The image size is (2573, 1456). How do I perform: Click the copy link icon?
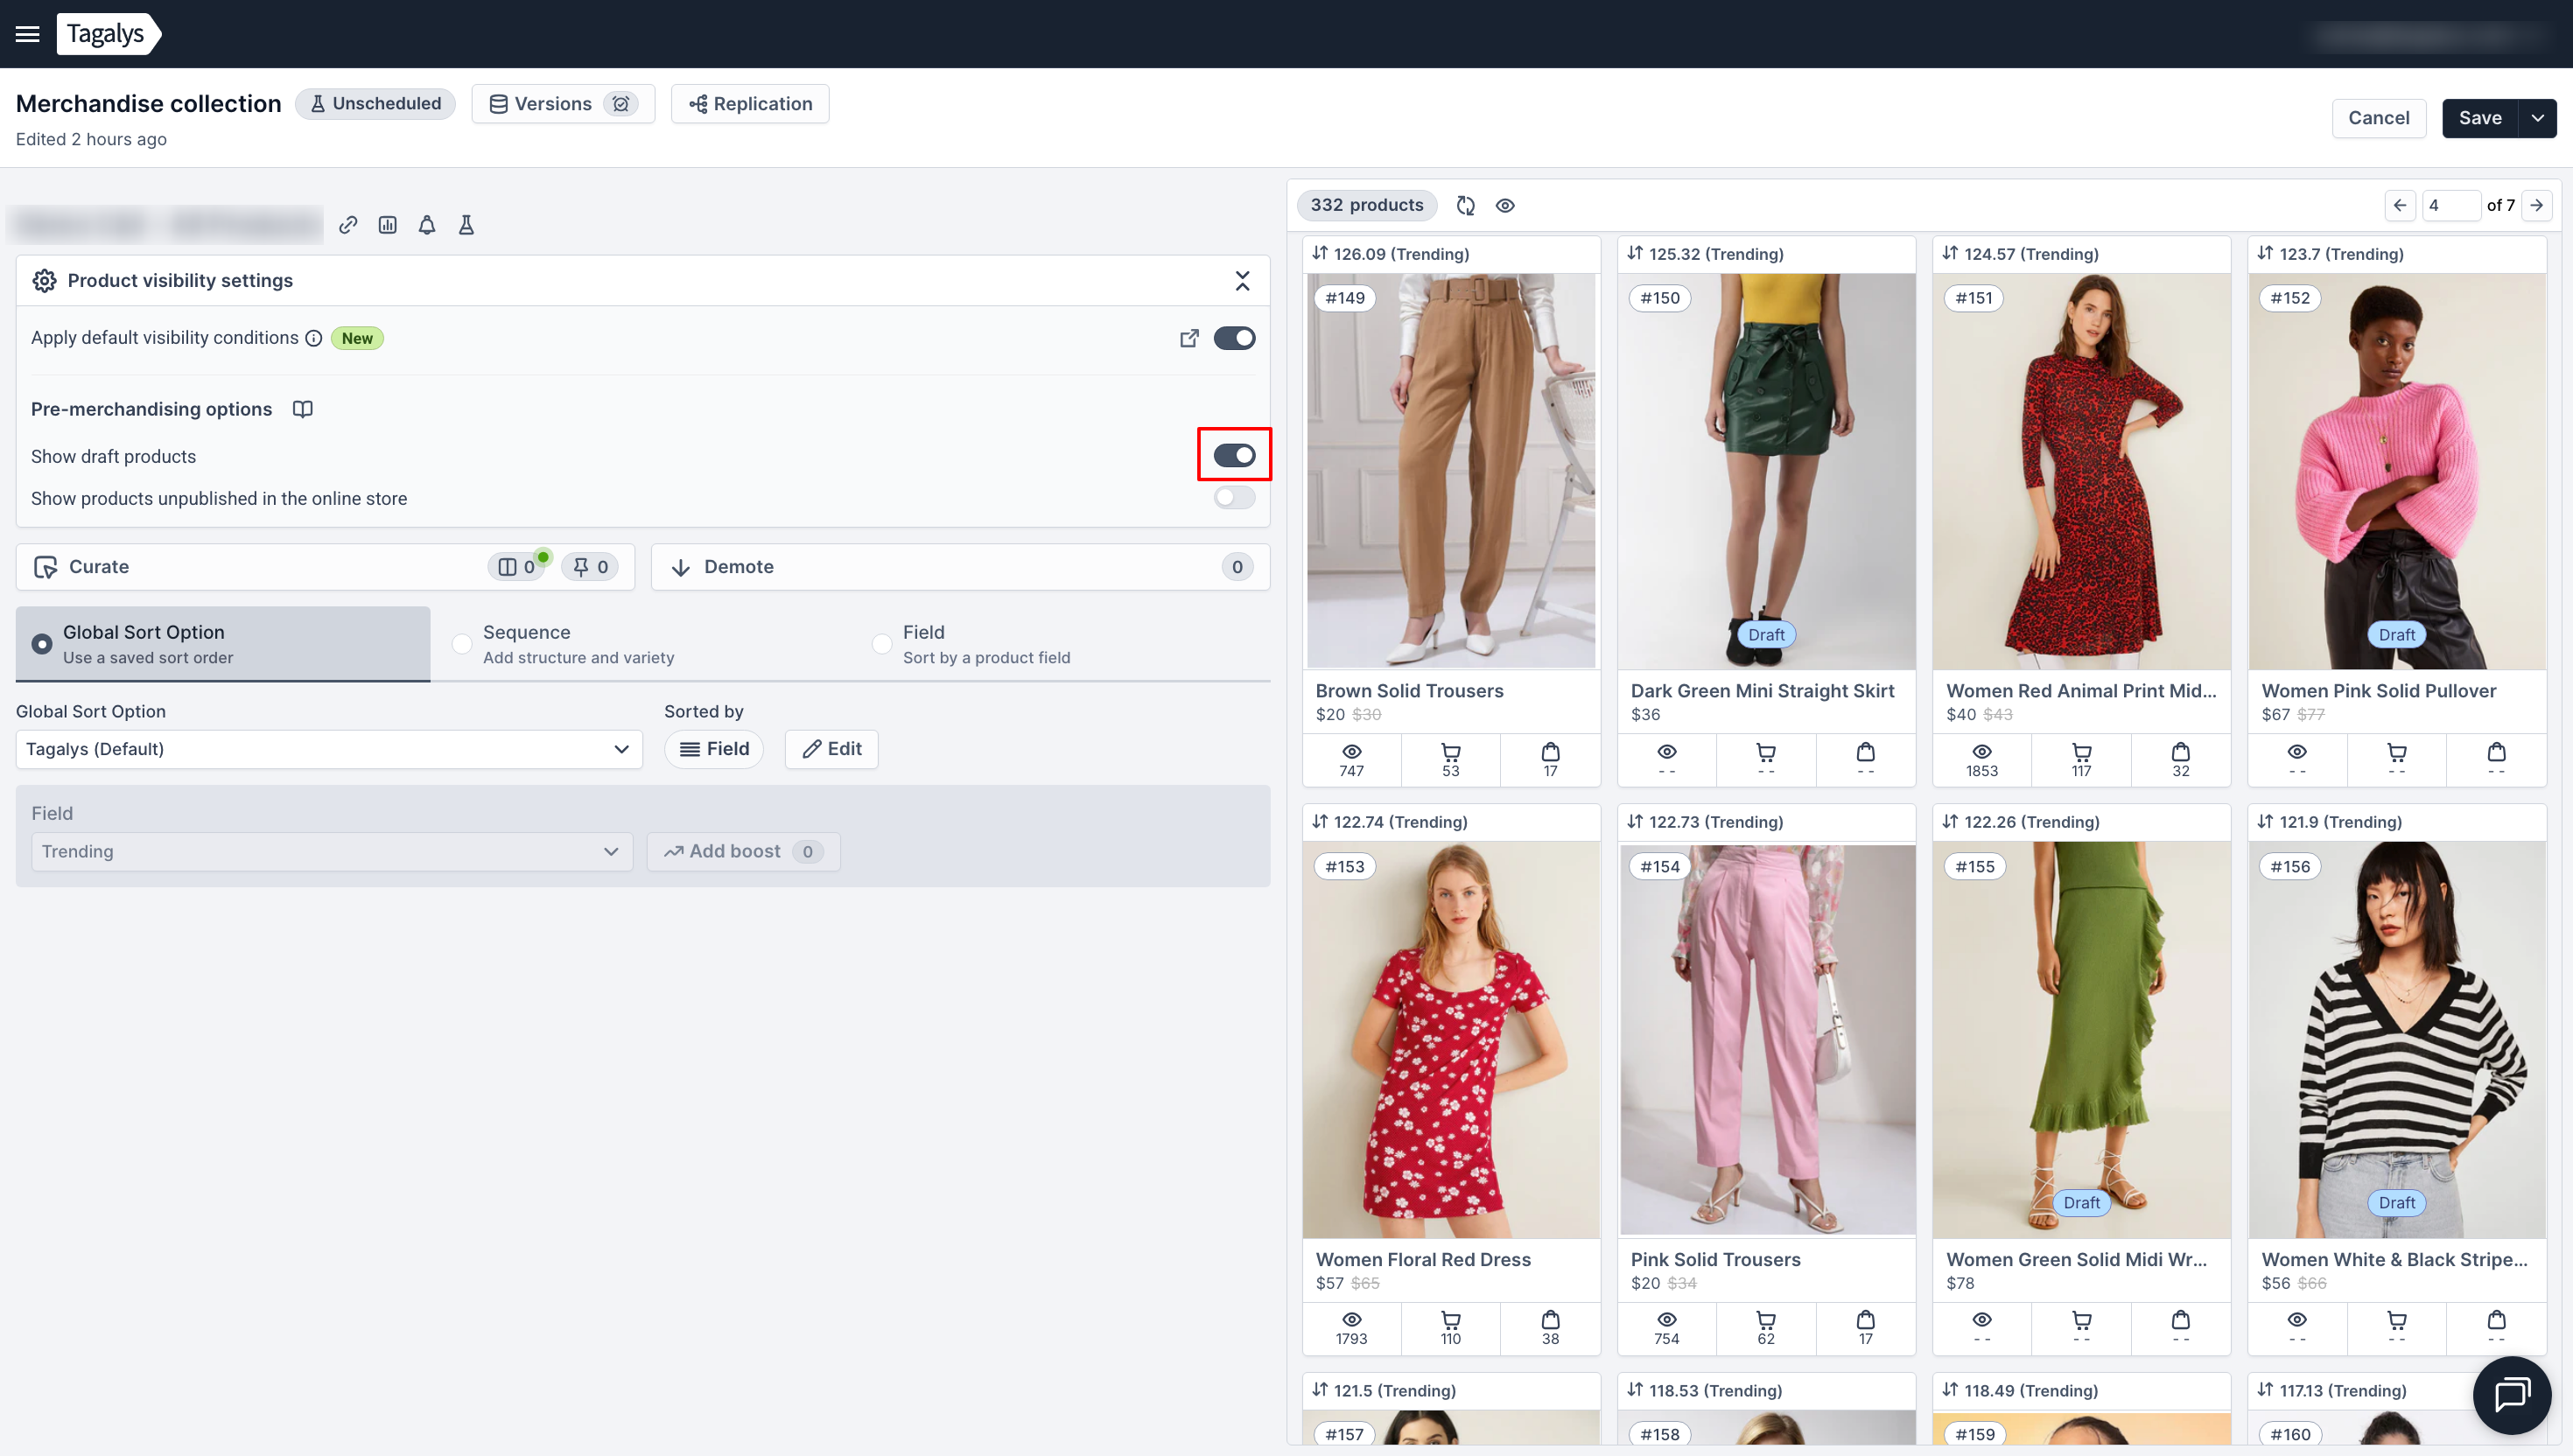coord(348,225)
